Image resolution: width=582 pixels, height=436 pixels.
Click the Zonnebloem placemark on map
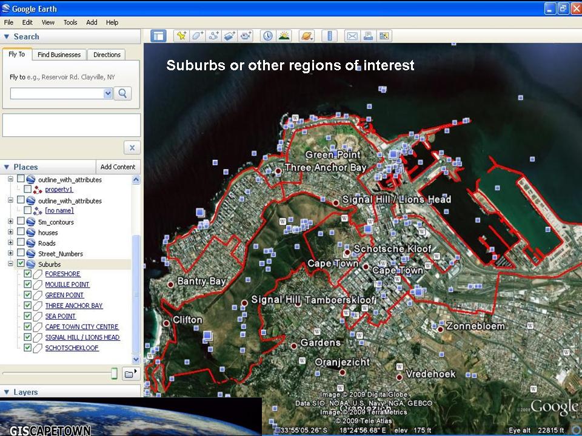click(440, 329)
